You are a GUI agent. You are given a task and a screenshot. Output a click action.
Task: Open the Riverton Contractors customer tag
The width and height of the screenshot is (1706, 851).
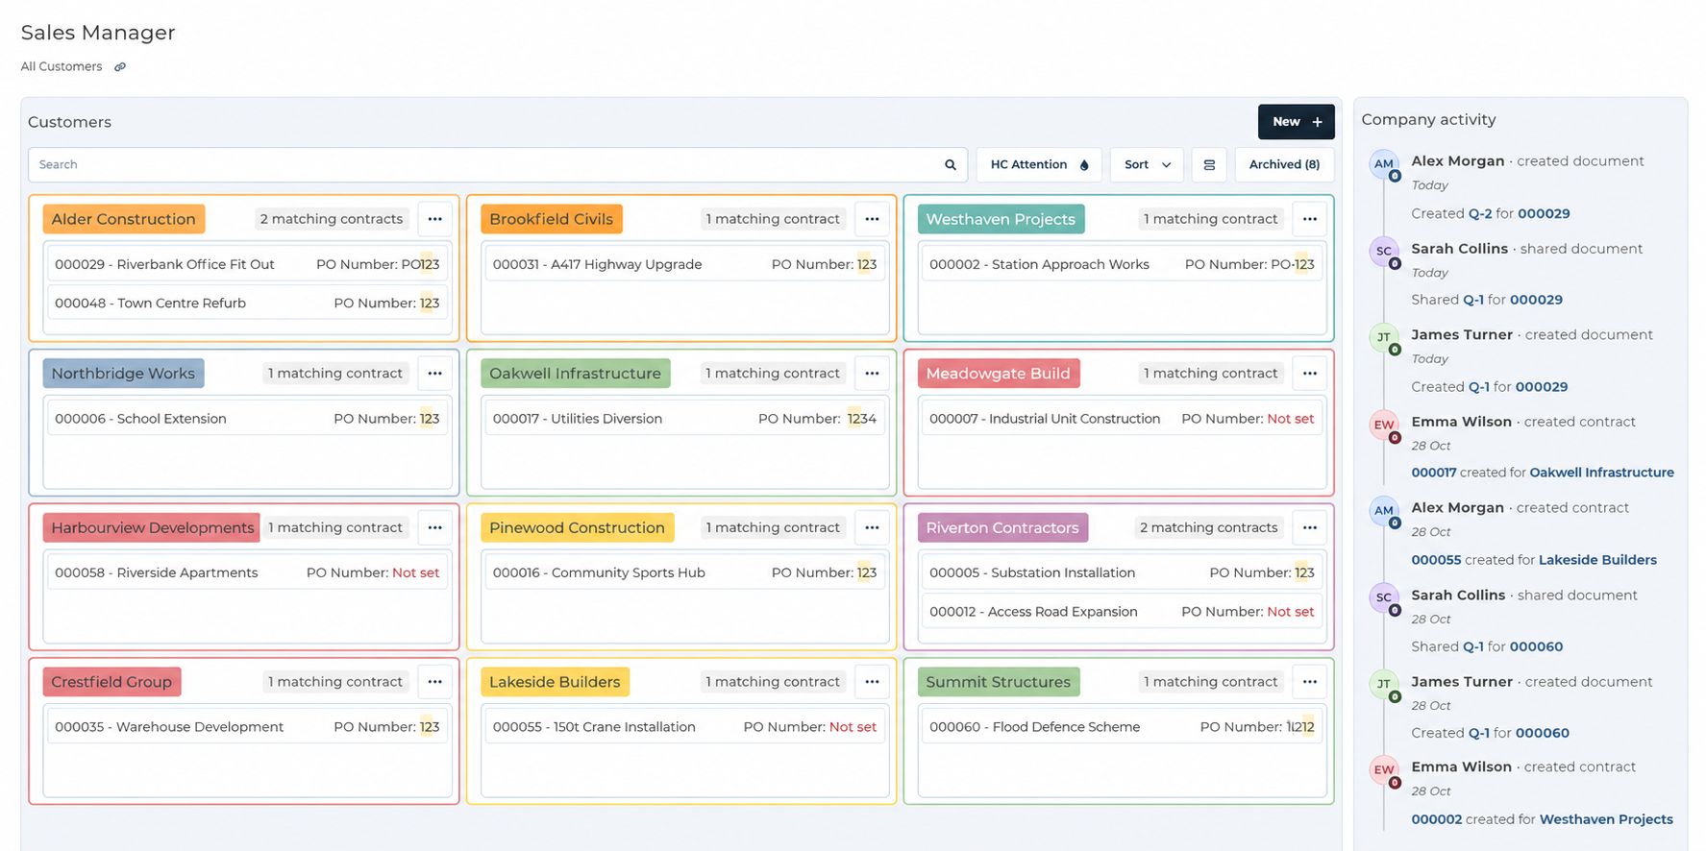(1002, 527)
